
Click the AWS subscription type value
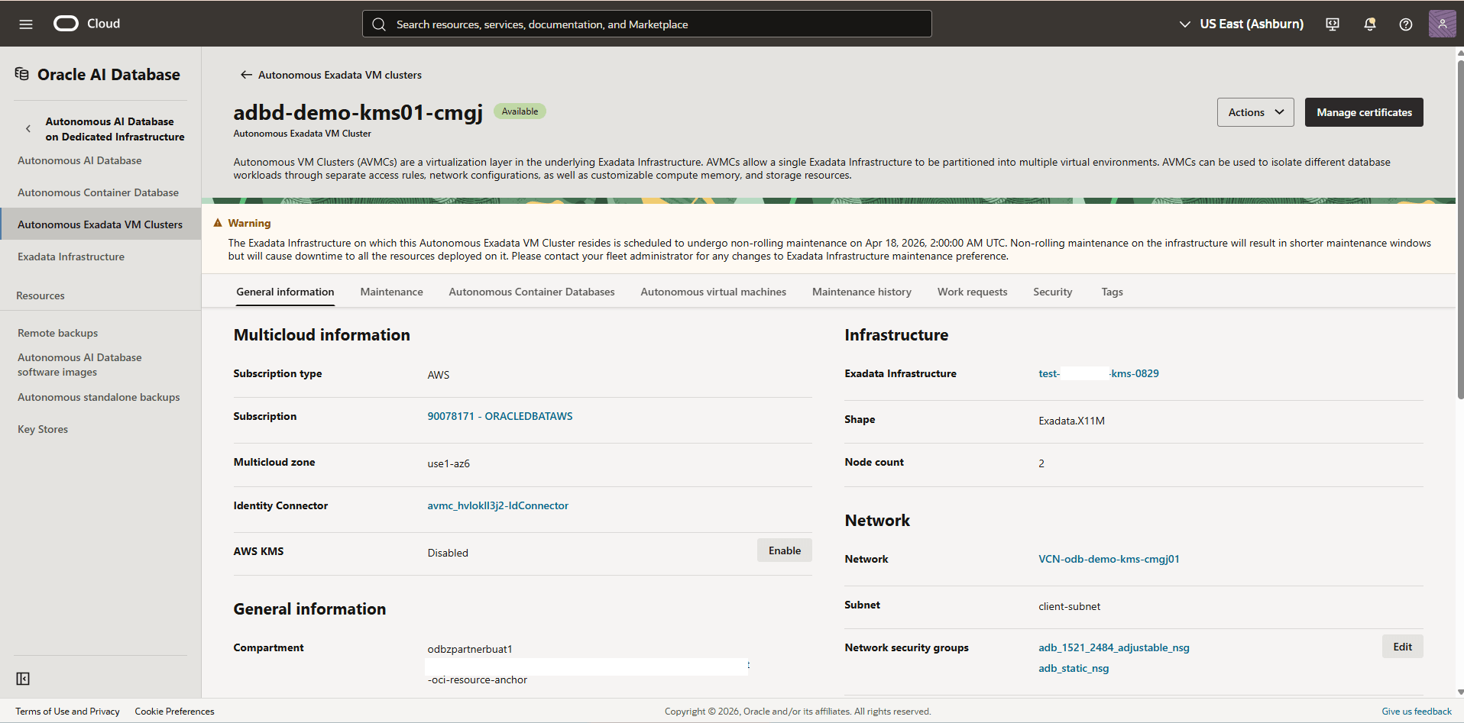click(x=439, y=375)
